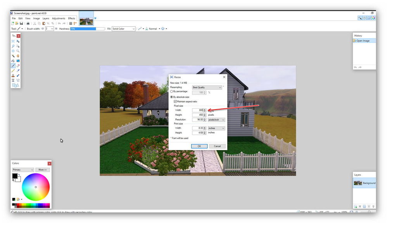Toggle the rulers toolbar icon
397x226 pixels.
75,23
